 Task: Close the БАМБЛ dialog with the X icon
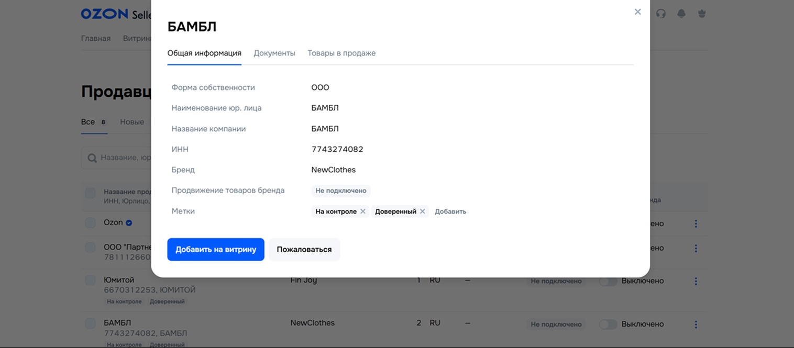click(637, 12)
